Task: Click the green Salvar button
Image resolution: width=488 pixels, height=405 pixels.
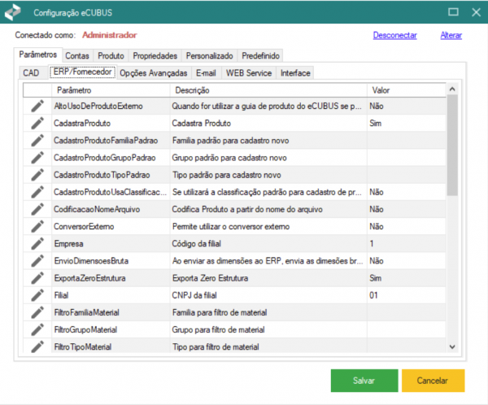Action: point(364,381)
